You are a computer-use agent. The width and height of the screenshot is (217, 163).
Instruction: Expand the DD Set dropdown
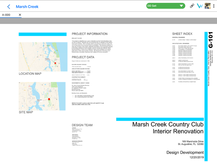click(166, 6)
